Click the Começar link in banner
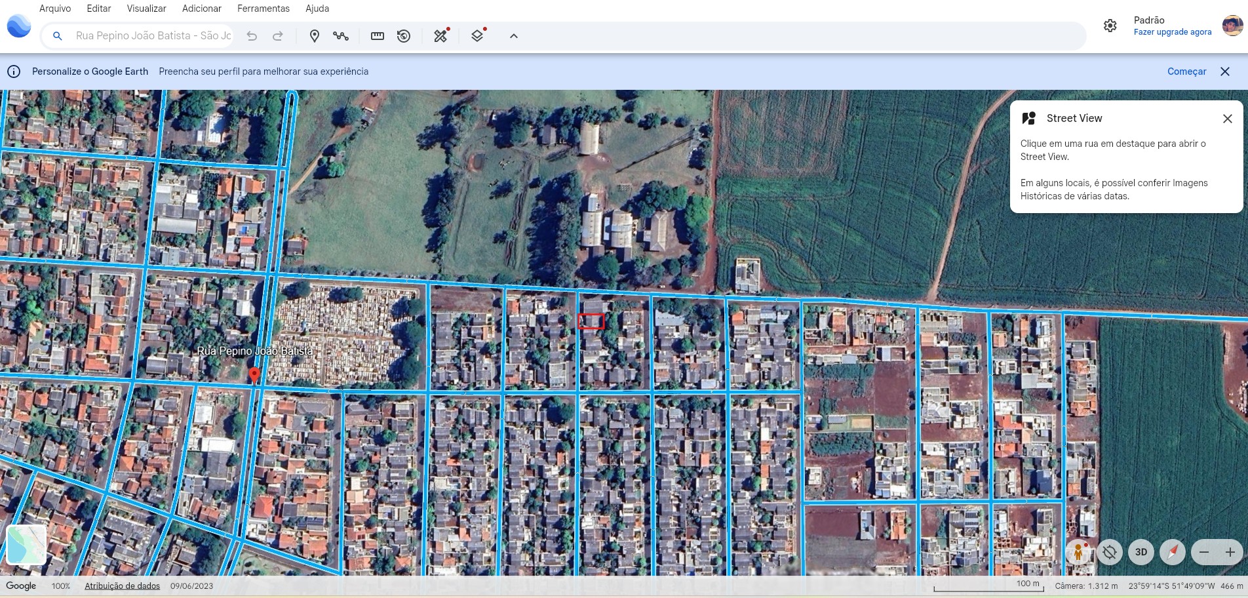The height and width of the screenshot is (598, 1248). [x=1186, y=71]
